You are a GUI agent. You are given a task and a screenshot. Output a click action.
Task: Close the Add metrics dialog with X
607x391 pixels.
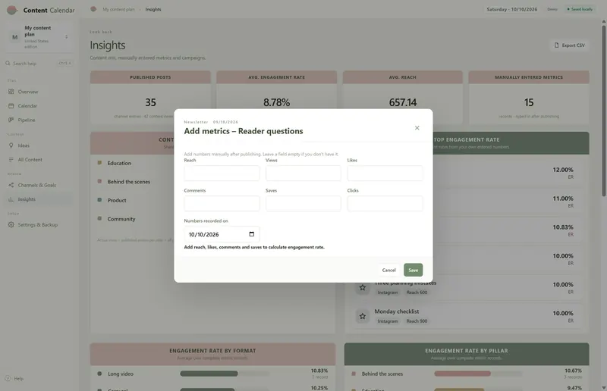coord(417,128)
